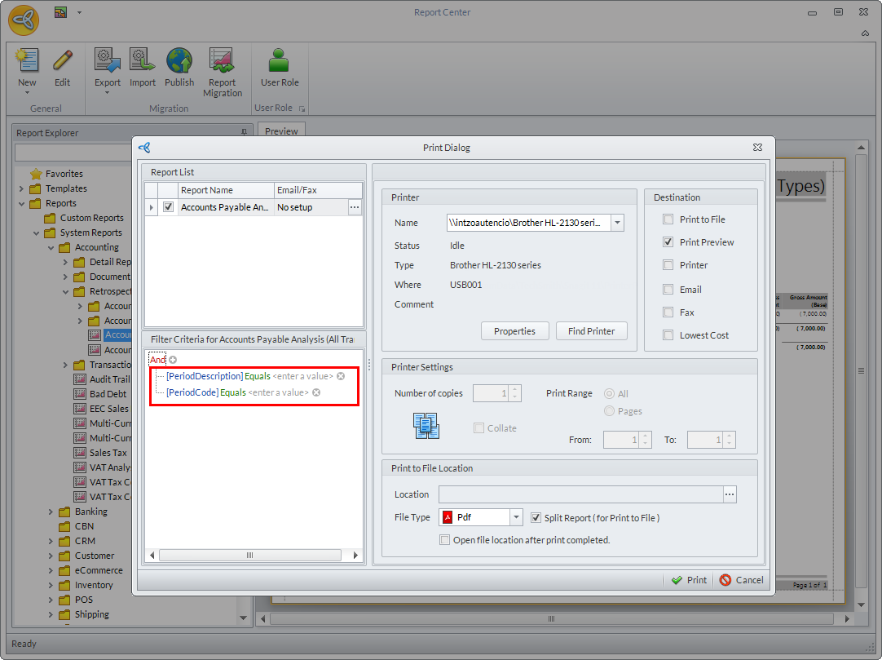Click the Publish globe icon

click(179, 62)
